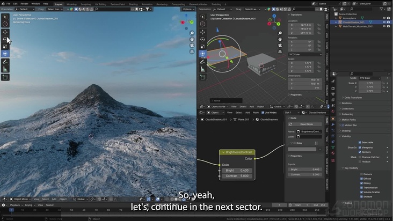Select the Move tool in right viewport toolbar

click(202, 32)
